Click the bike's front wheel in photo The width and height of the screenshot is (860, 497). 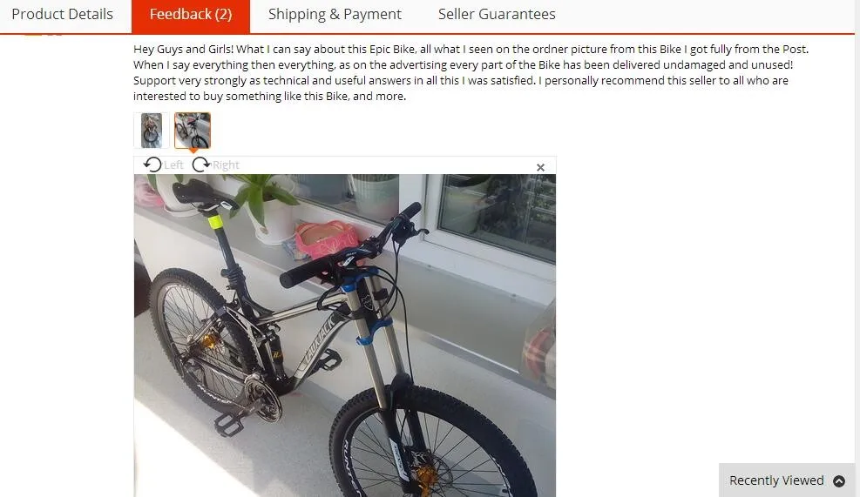pos(433,444)
